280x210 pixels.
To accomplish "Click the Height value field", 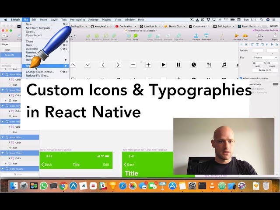I will point(272,63).
